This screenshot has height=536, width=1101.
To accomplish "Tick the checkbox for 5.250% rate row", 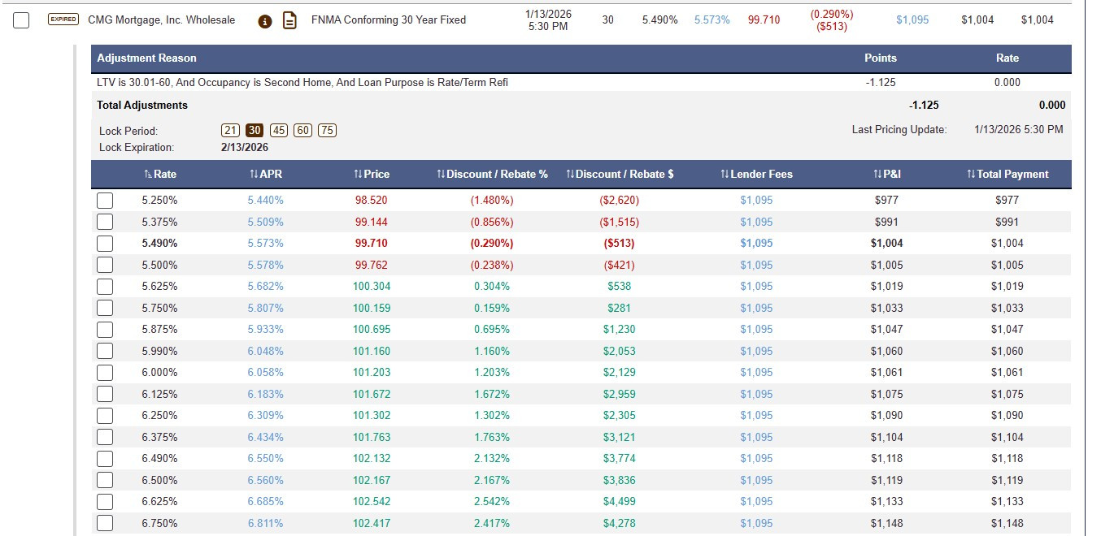I will pyautogui.click(x=105, y=200).
